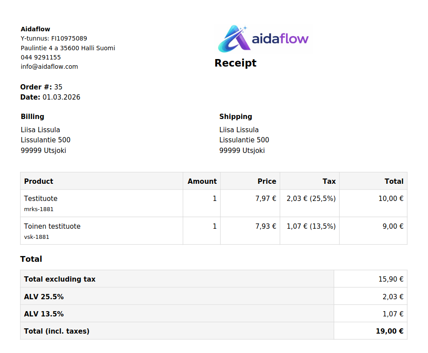The height and width of the screenshot is (353, 428).
Task: Select the Receipt heading
Action: point(235,63)
